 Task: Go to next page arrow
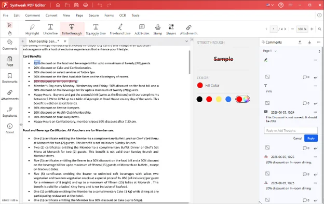pyautogui.click(x=285, y=29)
